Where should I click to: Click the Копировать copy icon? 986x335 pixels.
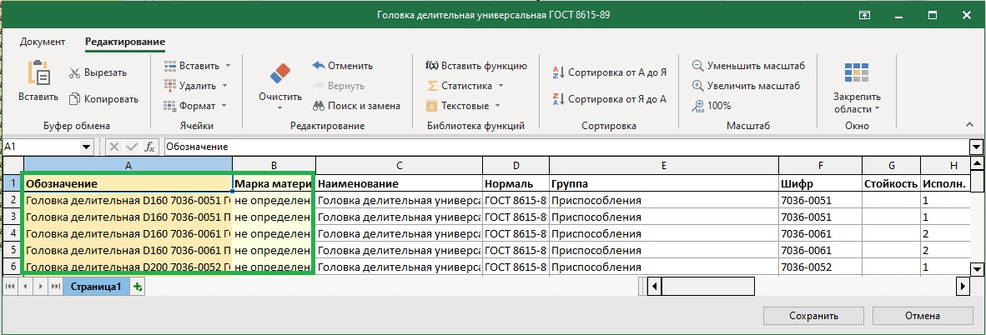pyautogui.click(x=75, y=99)
